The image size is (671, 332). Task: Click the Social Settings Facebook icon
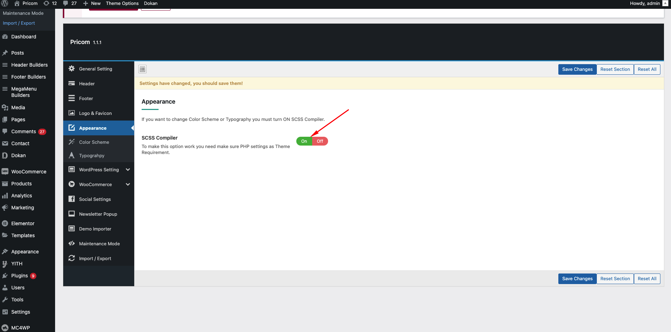72,199
